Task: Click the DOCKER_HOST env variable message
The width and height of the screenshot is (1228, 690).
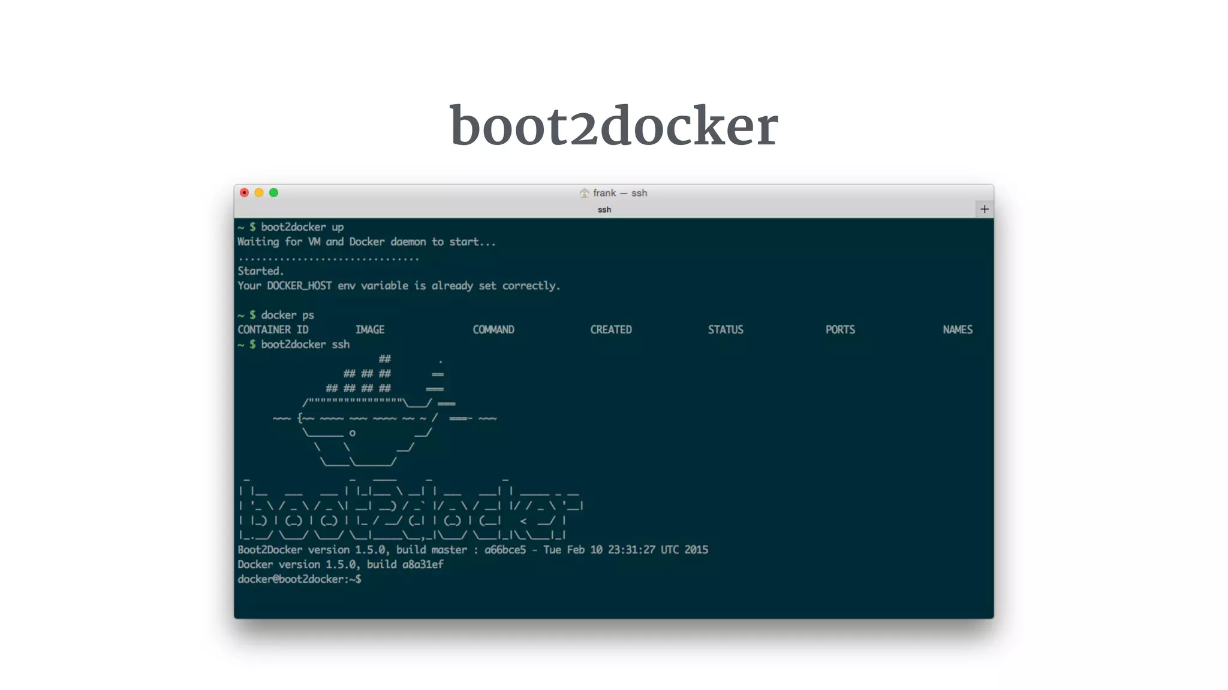Action: coord(399,286)
